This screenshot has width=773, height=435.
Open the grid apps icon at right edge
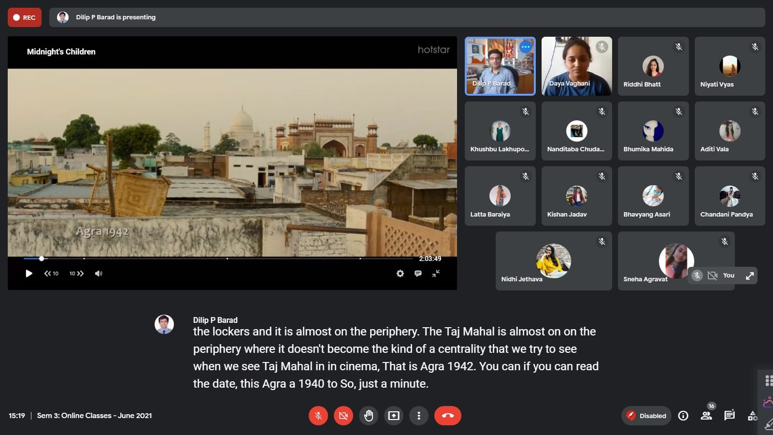pyautogui.click(x=769, y=380)
